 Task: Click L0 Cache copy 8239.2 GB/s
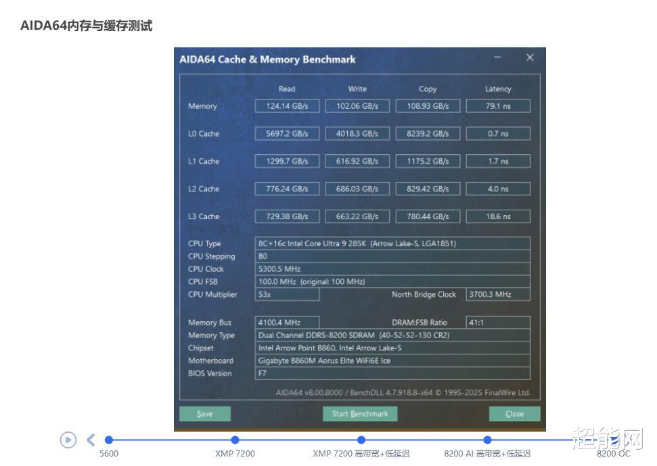coord(428,133)
